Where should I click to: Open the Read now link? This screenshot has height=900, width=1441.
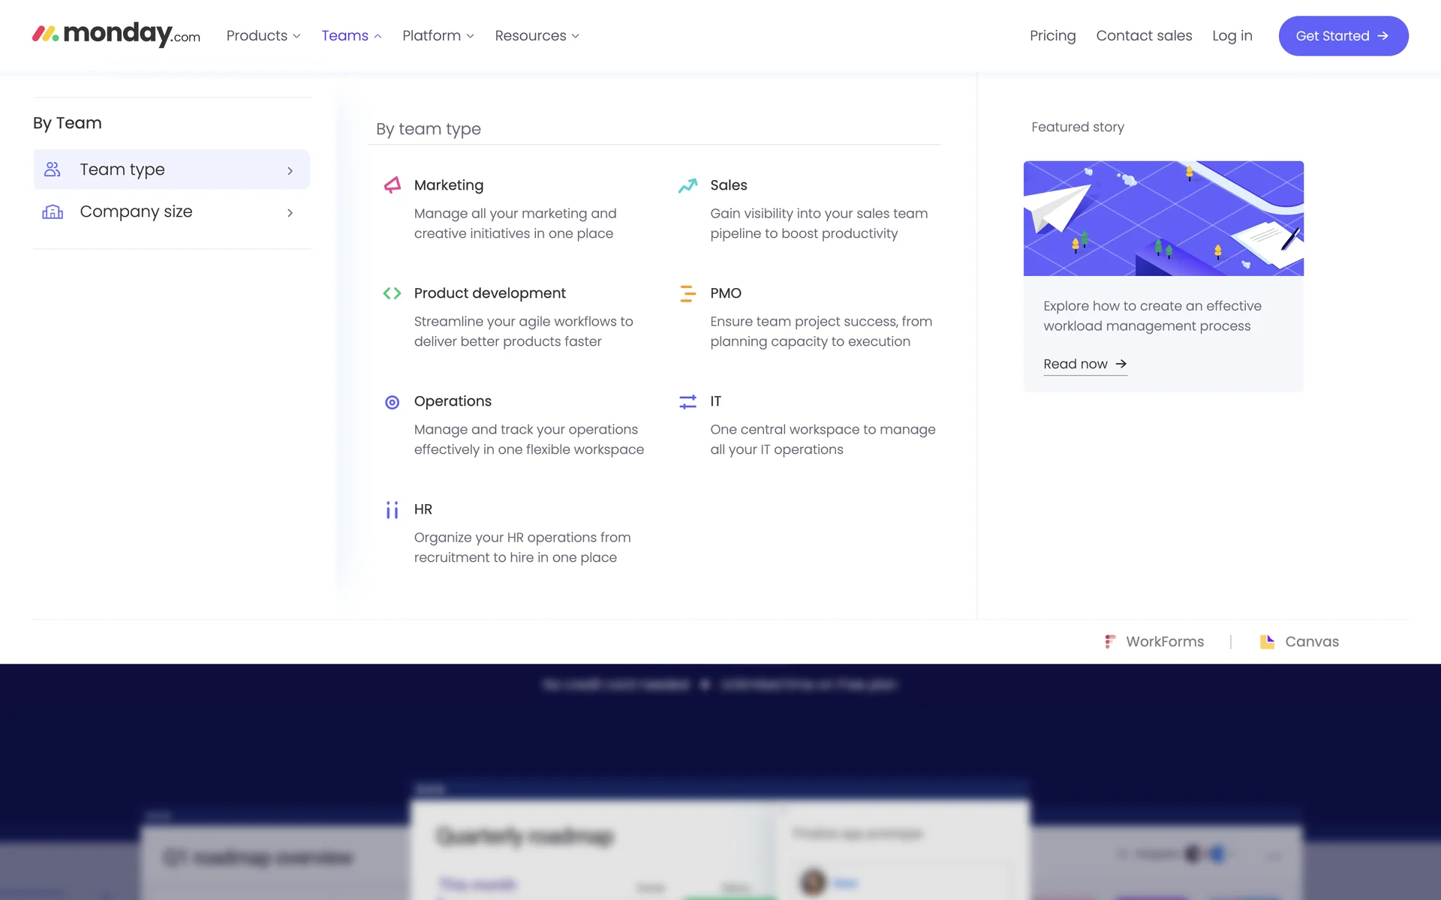(1085, 364)
